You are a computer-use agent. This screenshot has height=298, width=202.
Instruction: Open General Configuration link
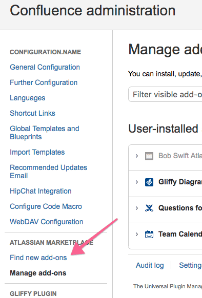tap(45, 67)
